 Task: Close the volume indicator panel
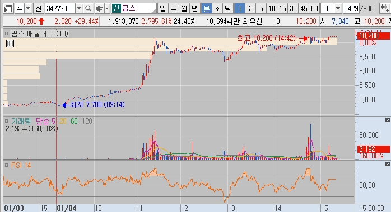tap(387, 120)
